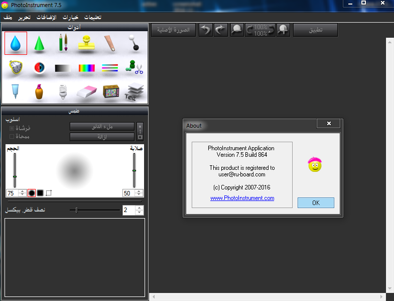
Task: Adjust the نصف قطر بيكسل radius slider
Action: [x=95, y=210]
